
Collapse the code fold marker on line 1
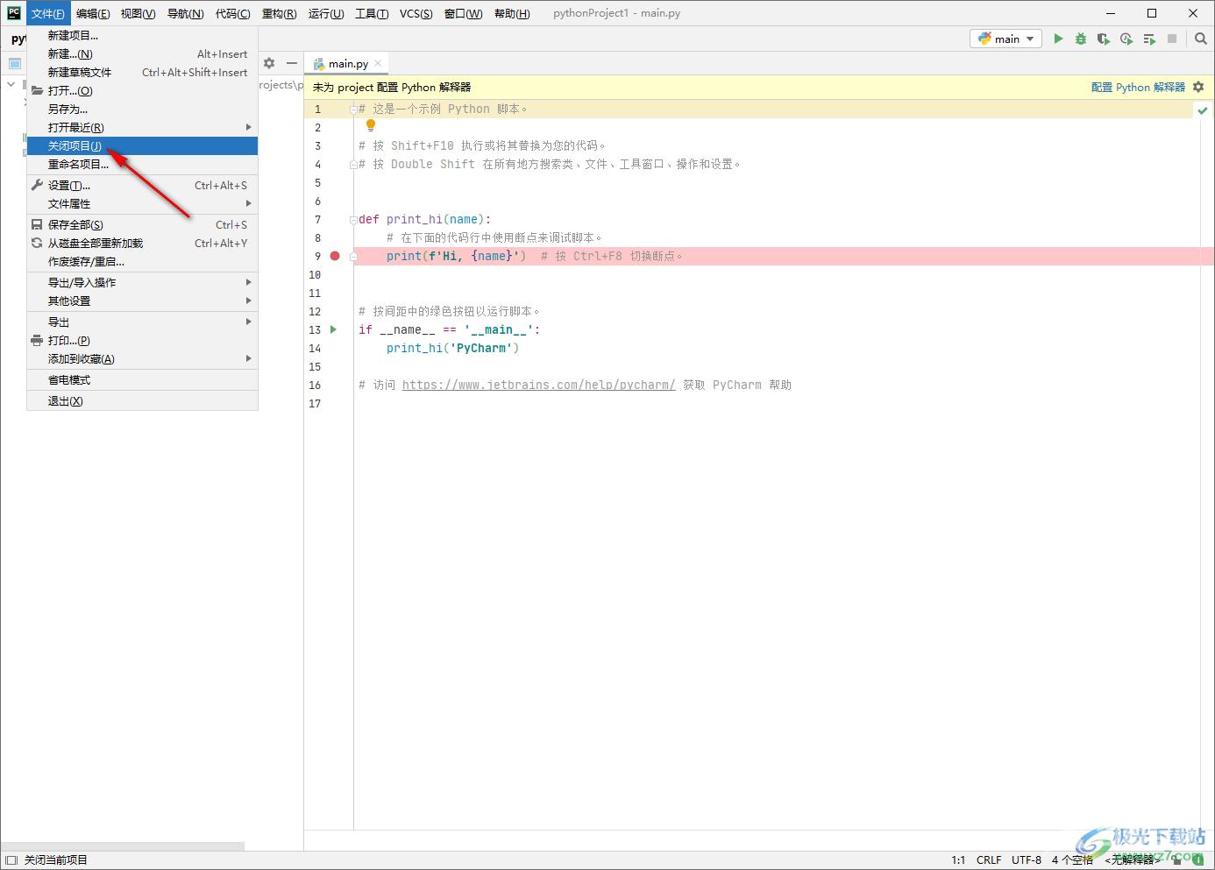pyautogui.click(x=352, y=110)
